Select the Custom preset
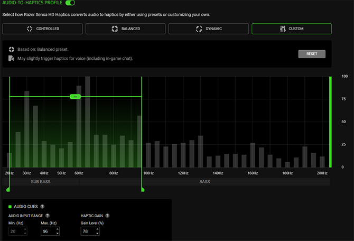Viewport: 354px width, 241px height. 292,29
